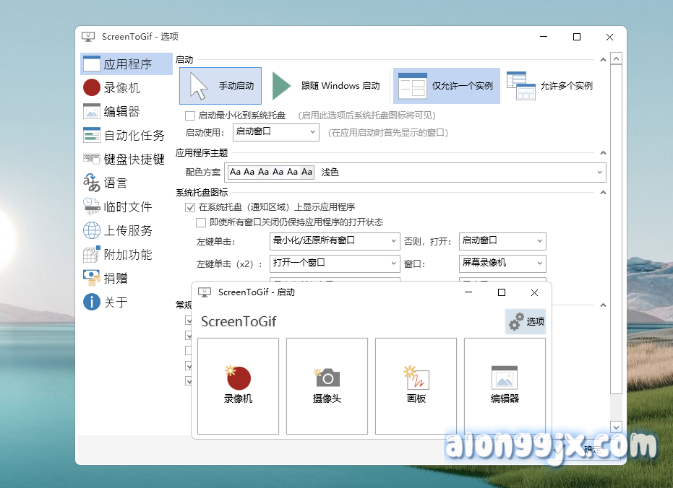Launch the 画板 board recorder
The image size is (673, 488).
(x=416, y=378)
